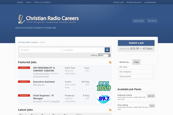Click Login/Register link
Image resolution: width=173 pixels, height=115 pixels.
[150, 2]
